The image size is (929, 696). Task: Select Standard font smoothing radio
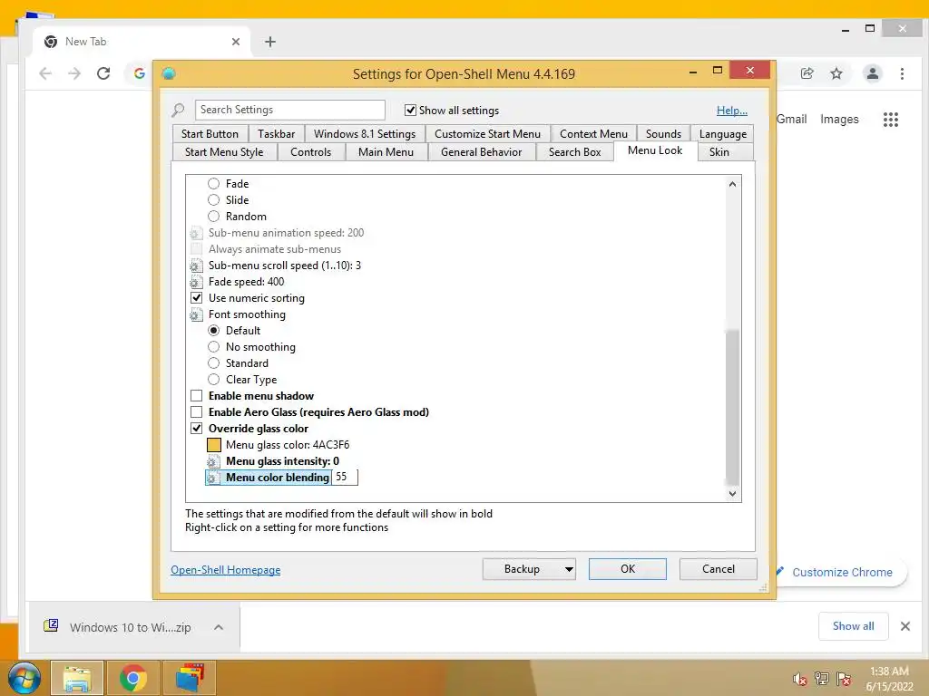click(x=214, y=362)
